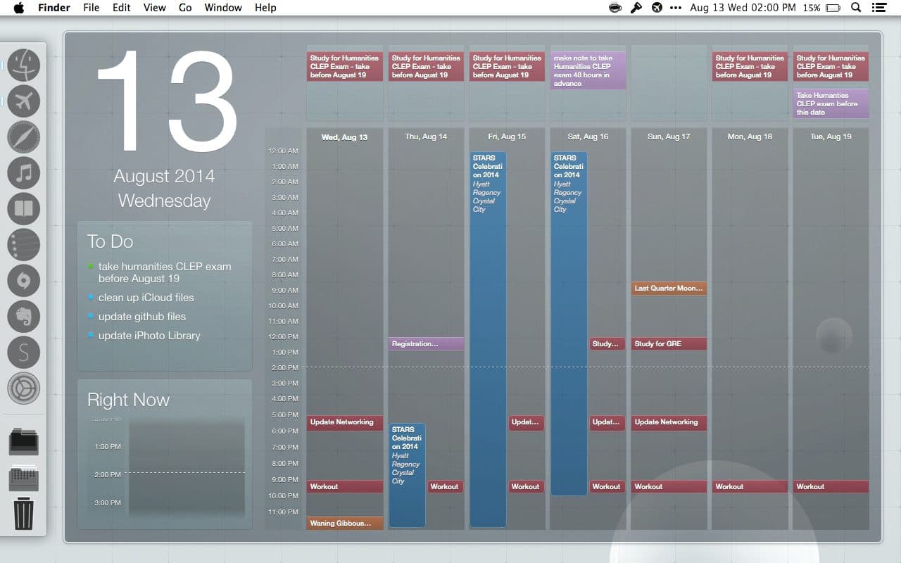Open Notification Center list icon
This screenshot has height=563, width=901.
click(x=878, y=8)
